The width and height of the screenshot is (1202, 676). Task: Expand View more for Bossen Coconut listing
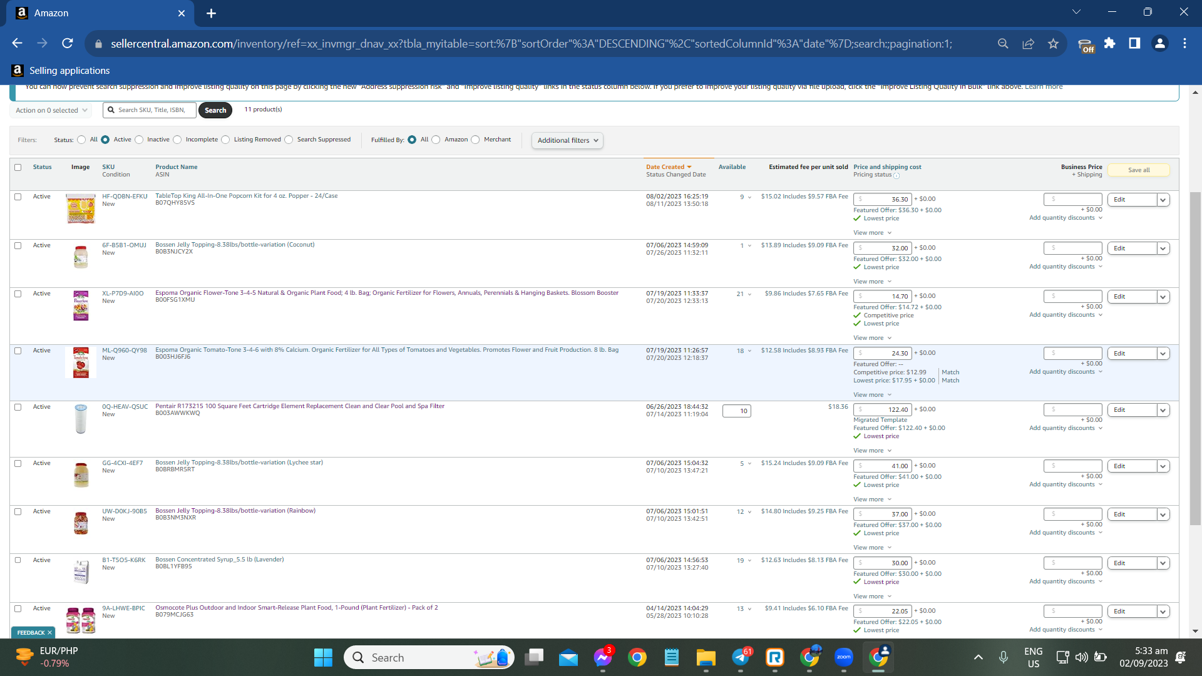(x=872, y=282)
